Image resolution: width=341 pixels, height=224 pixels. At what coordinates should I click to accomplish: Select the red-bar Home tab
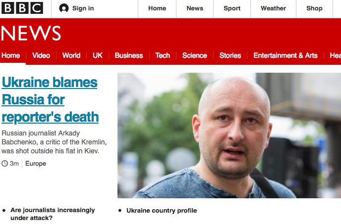point(11,55)
